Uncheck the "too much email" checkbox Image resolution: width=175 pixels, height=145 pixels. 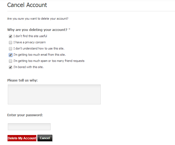[10, 55]
